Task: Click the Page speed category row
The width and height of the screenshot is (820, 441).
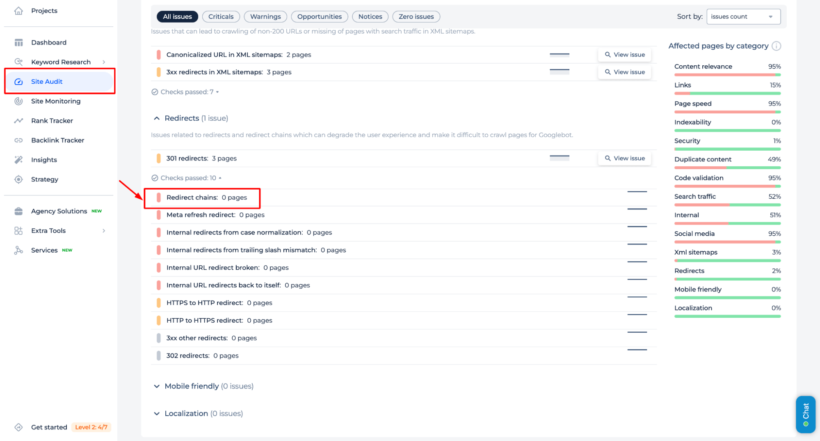Action: pos(727,106)
